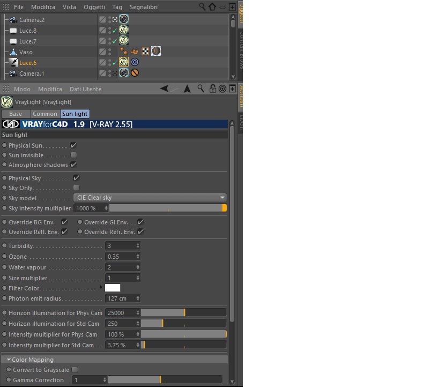The image size is (439, 387).
Task: Open the File menu
Action: pos(19,7)
